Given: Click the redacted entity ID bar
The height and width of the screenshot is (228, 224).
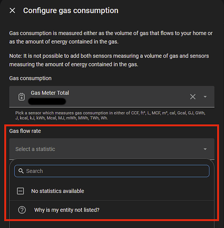Looking at the screenshot, I should point(47,101).
